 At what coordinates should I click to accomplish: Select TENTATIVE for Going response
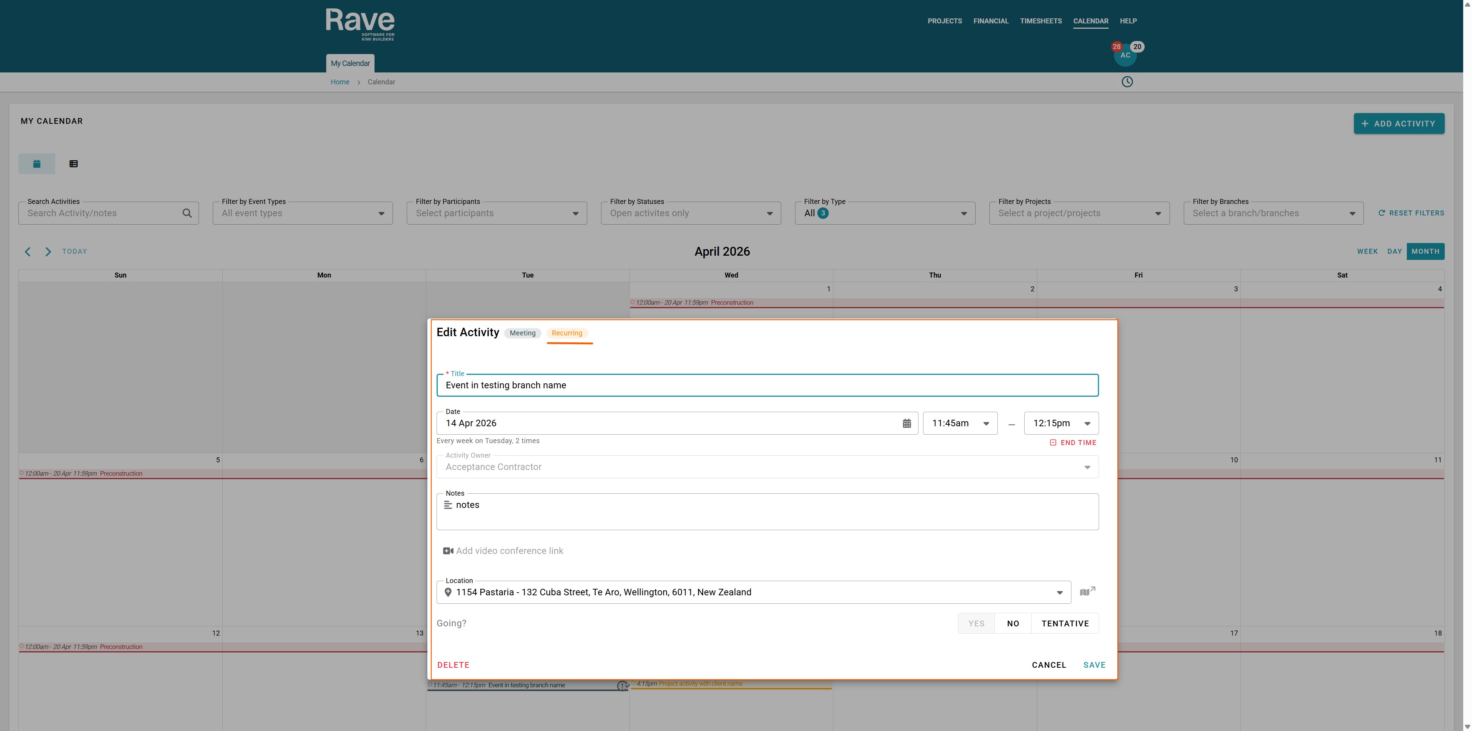pos(1065,624)
